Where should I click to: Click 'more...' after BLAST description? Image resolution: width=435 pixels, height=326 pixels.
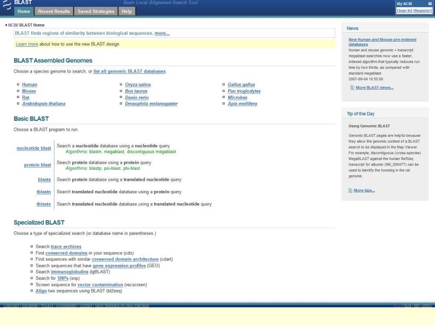pos(162,33)
